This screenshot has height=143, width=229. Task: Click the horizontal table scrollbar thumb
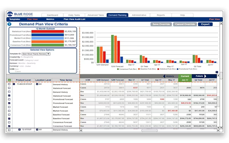coord(149,130)
